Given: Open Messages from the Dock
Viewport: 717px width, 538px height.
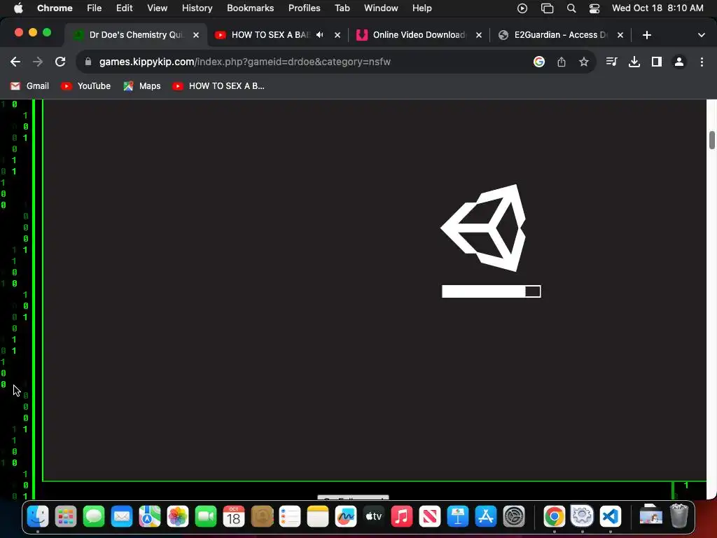Looking at the screenshot, I should tap(94, 517).
